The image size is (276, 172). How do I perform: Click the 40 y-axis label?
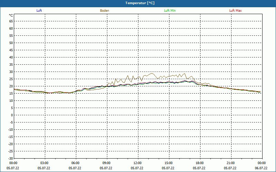[x=11, y=57]
